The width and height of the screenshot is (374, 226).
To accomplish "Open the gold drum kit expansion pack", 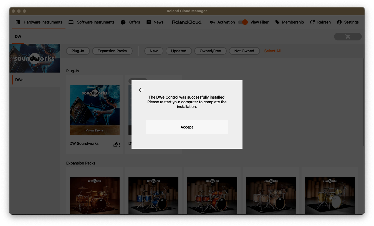I will click(330, 196).
